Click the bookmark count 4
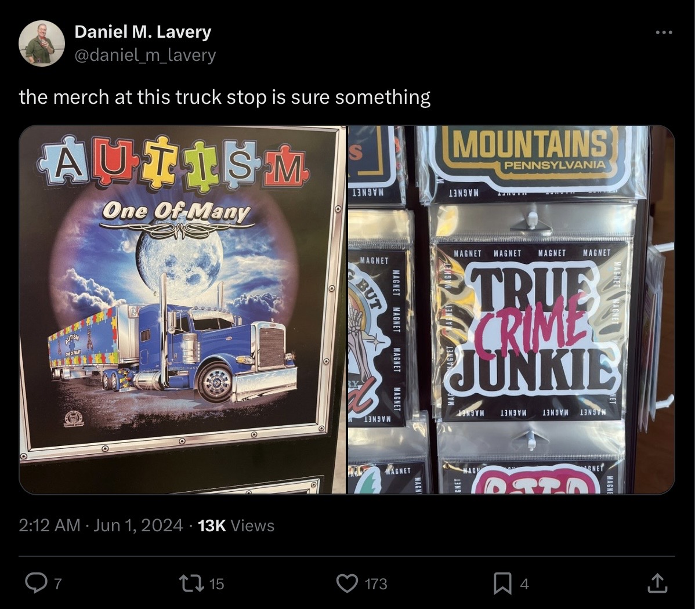Image resolution: width=695 pixels, height=609 pixels. [x=524, y=583]
